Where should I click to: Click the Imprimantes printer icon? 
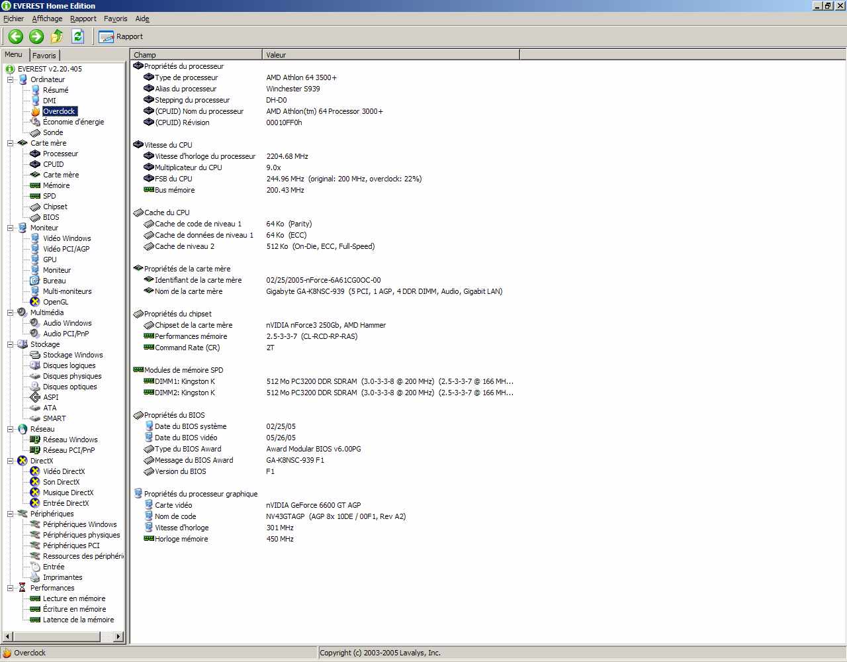pos(35,577)
